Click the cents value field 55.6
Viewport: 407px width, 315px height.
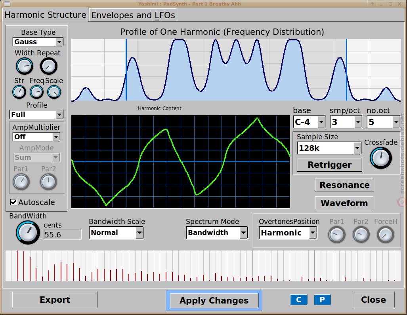62,235
